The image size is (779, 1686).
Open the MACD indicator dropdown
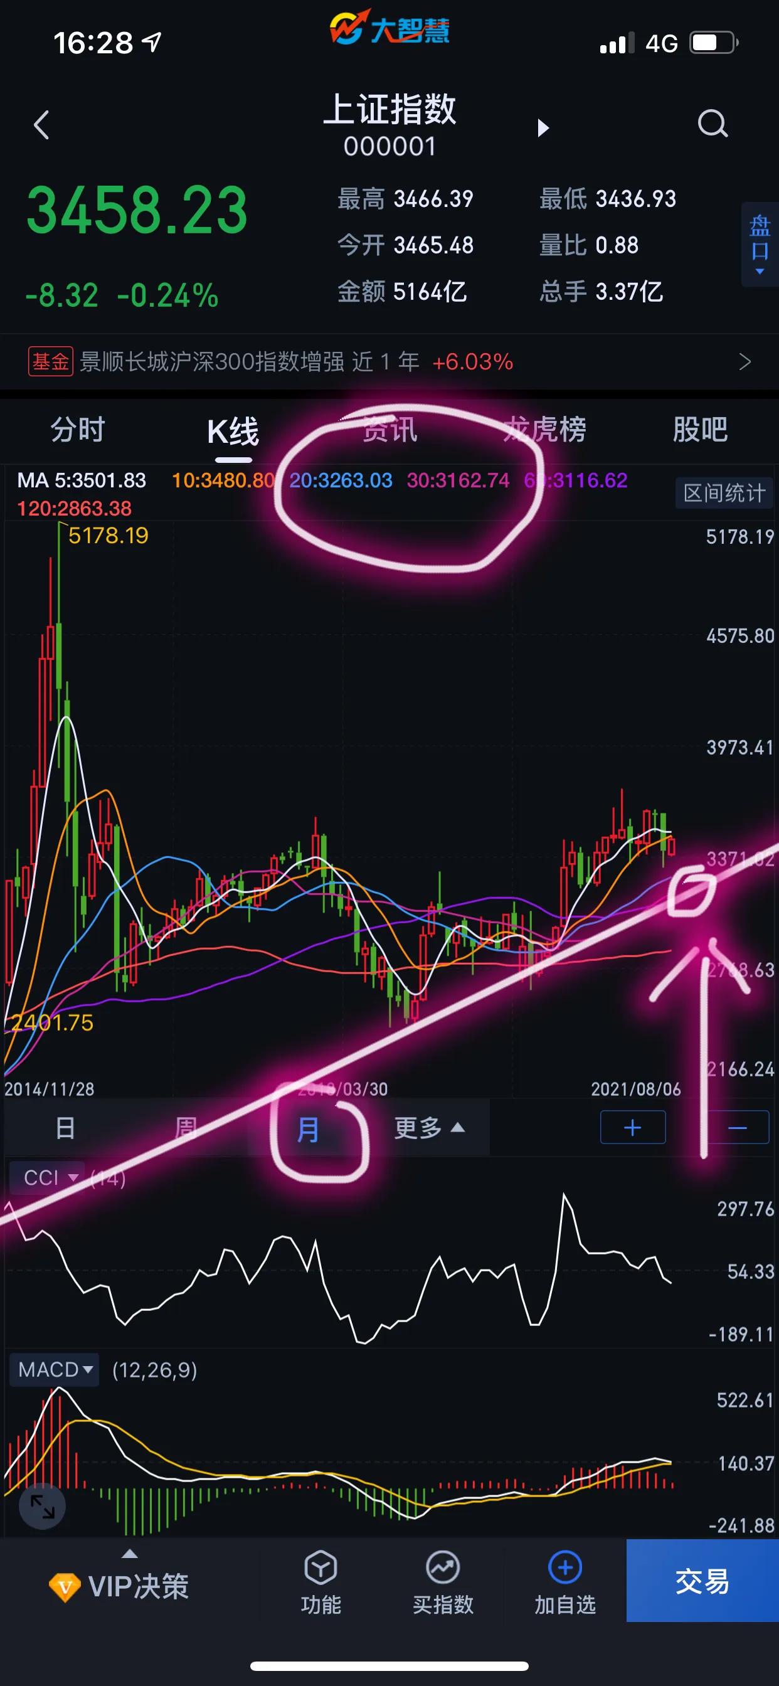click(55, 1369)
